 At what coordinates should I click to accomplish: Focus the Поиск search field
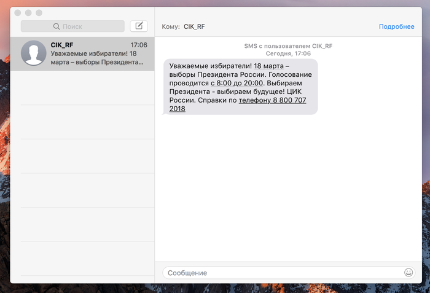(72, 26)
